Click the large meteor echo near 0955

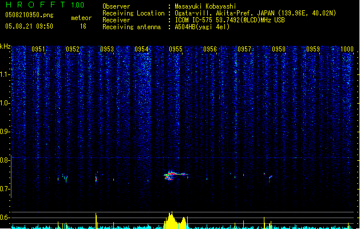click(x=176, y=176)
